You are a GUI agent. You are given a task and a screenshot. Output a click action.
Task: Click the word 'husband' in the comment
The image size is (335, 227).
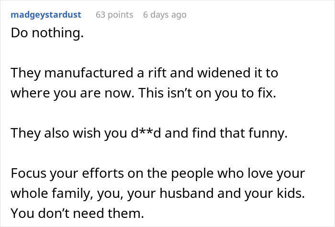187,193
